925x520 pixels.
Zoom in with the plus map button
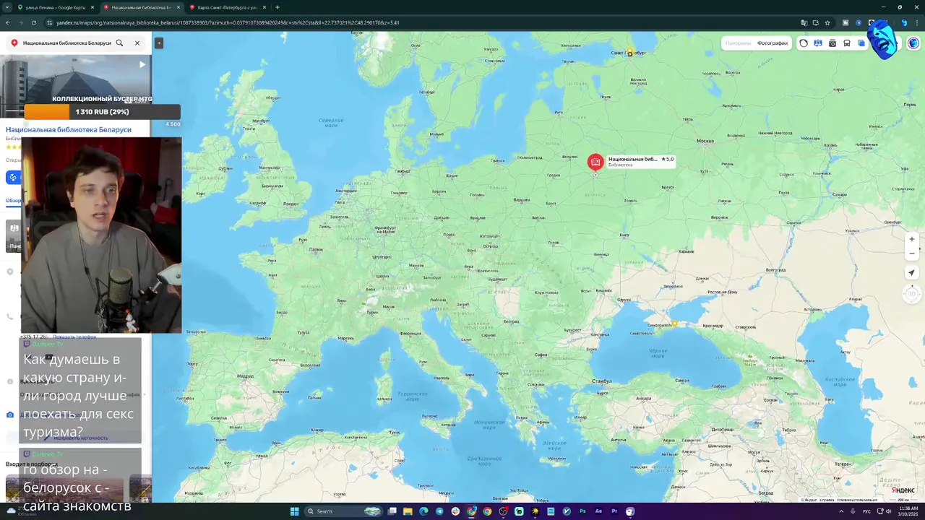pos(912,239)
